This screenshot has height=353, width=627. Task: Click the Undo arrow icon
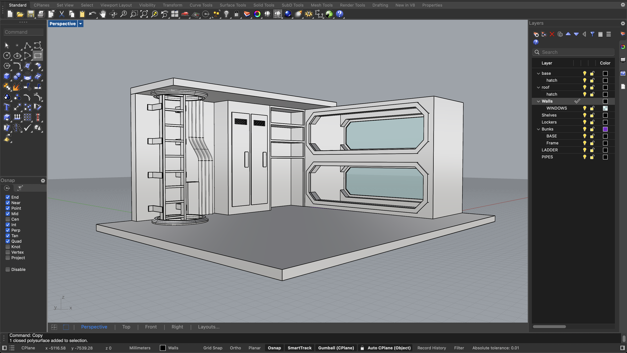[x=92, y=14]
